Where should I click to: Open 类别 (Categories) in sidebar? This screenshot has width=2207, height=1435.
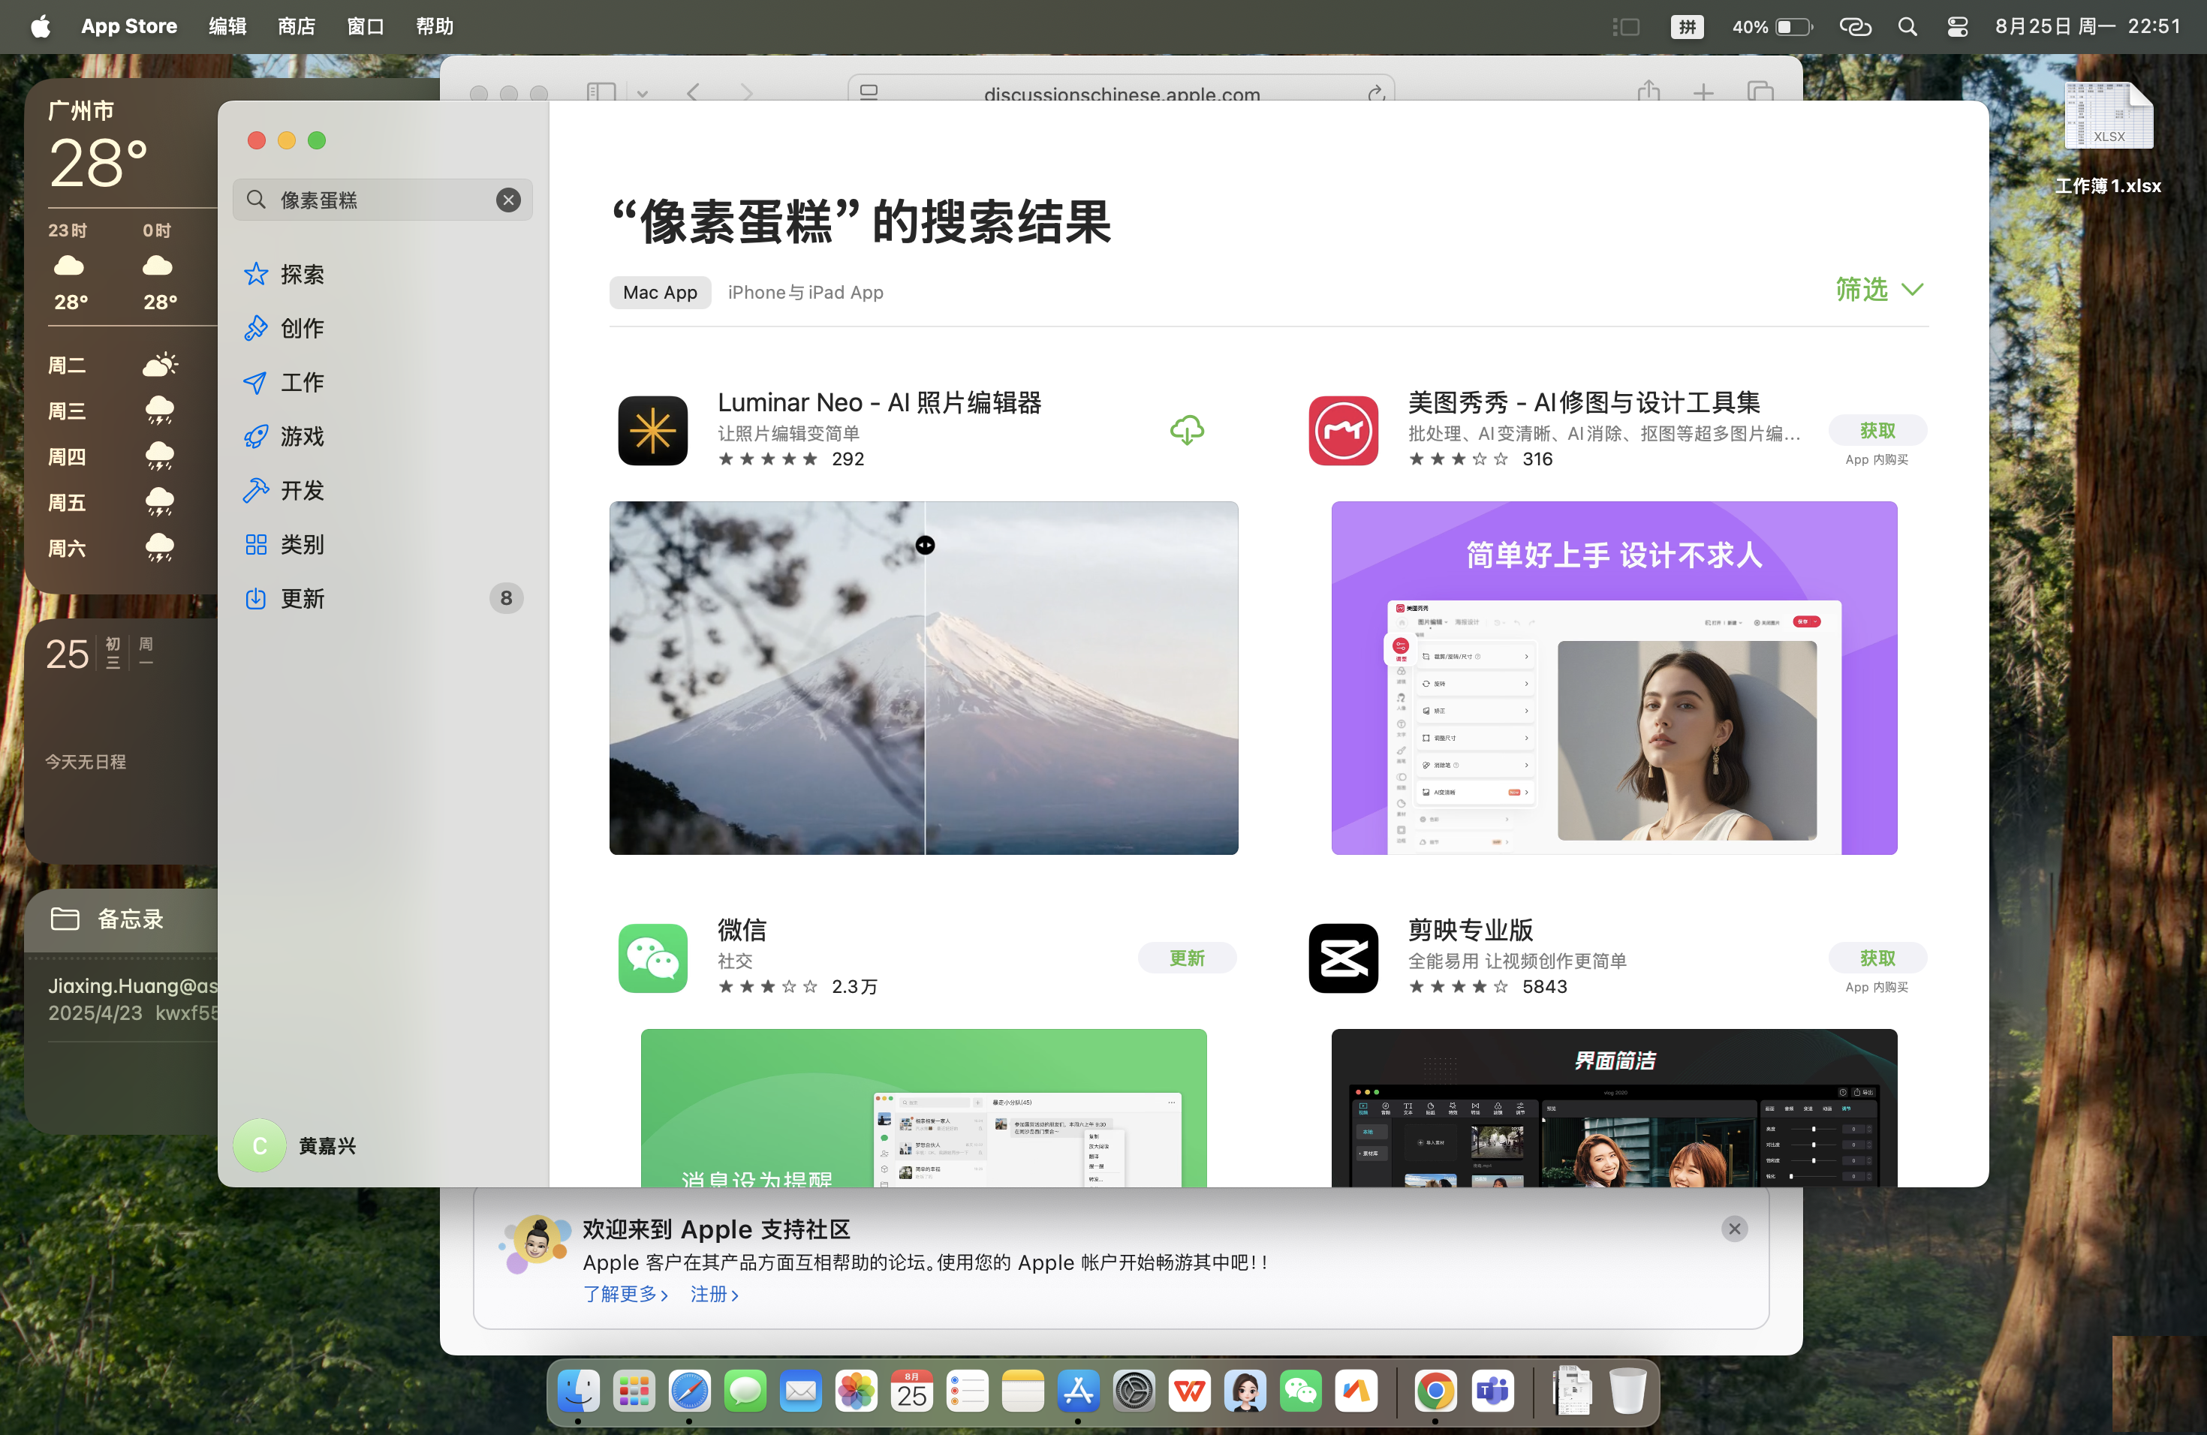coord(301,544)
